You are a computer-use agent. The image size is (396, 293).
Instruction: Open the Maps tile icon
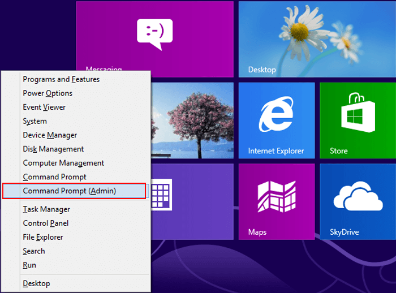click(277, 196)
